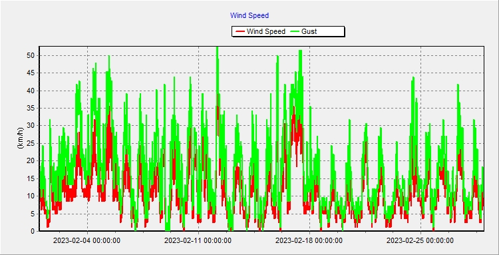Viewport: 499px width, 255px height.
Task: Click the 25 value on y-axis
Action: click(31, 143)
